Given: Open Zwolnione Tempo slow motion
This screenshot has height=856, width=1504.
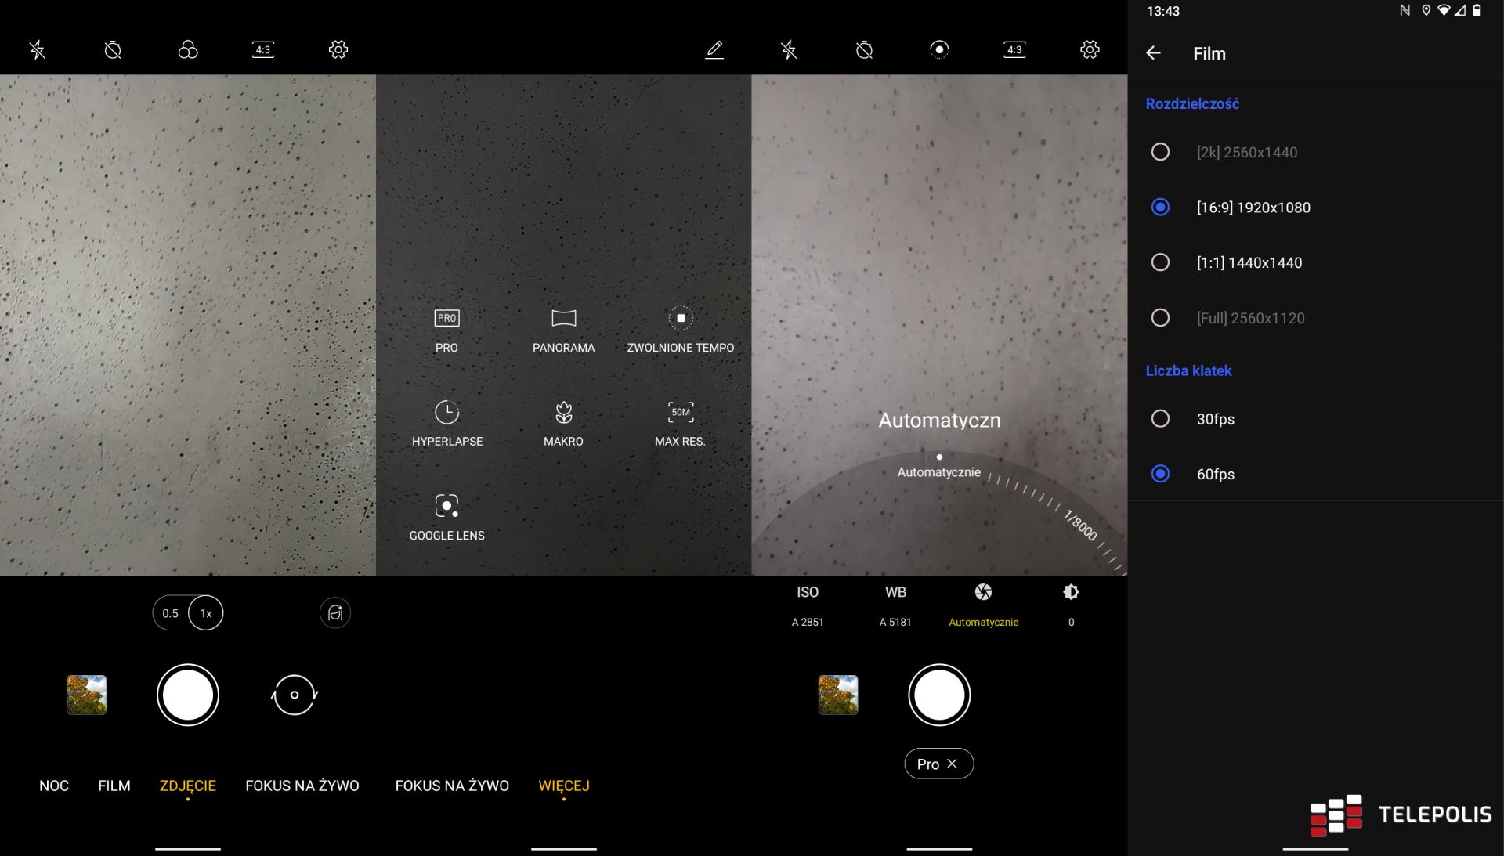Looking at the screenshot, I should [680, 319].
